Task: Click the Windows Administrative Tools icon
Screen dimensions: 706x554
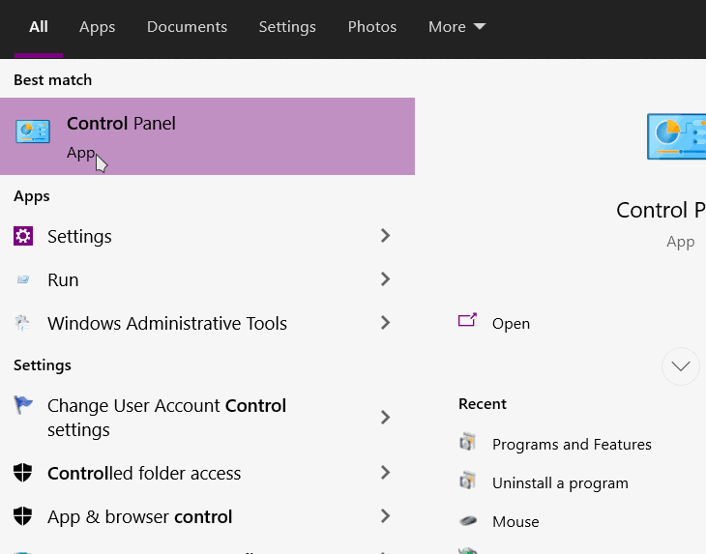Action: tap(23, 323)
